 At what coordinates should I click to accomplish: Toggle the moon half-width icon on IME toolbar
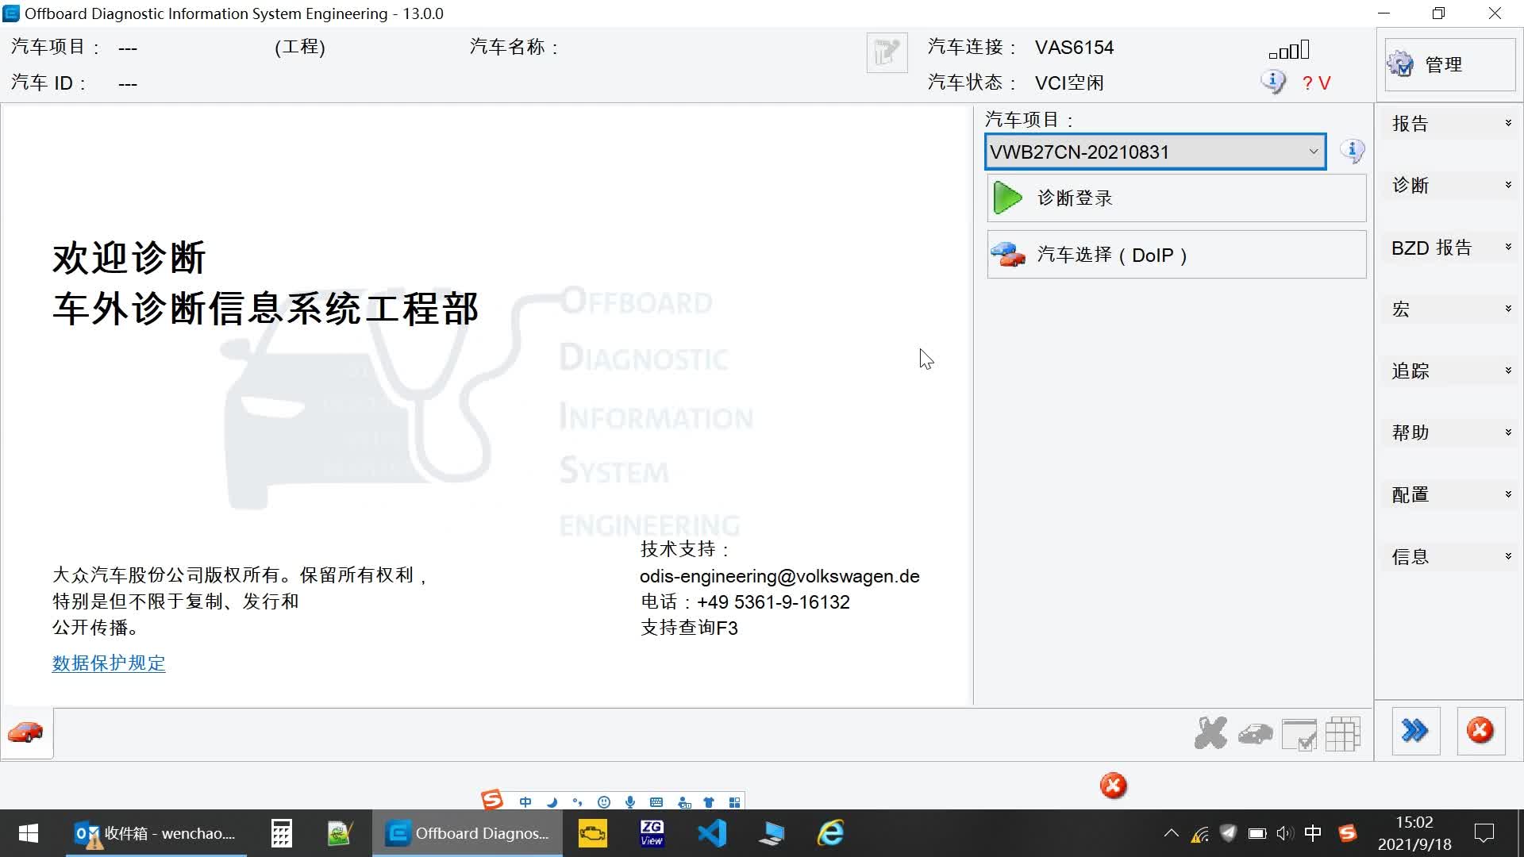click(x=552, y=802)
